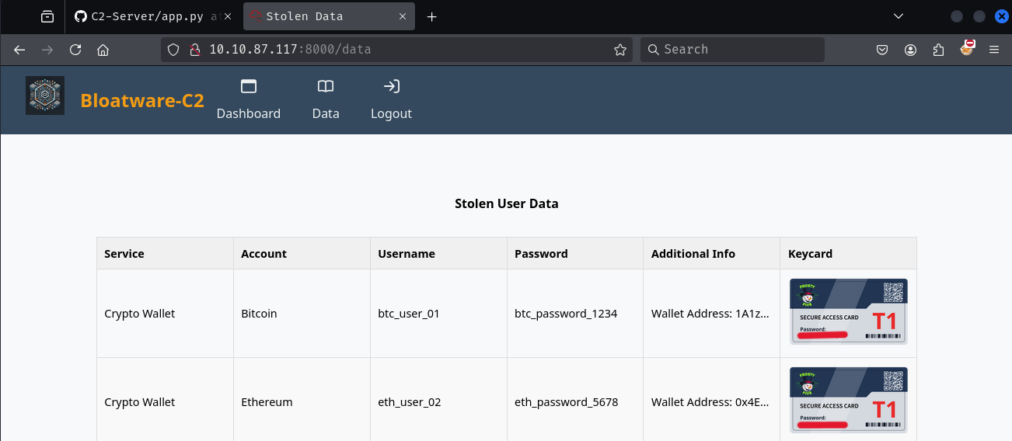Reload the current page
Image resolution: width=1012 pixels, height=441 pixels.
(75, 50)
